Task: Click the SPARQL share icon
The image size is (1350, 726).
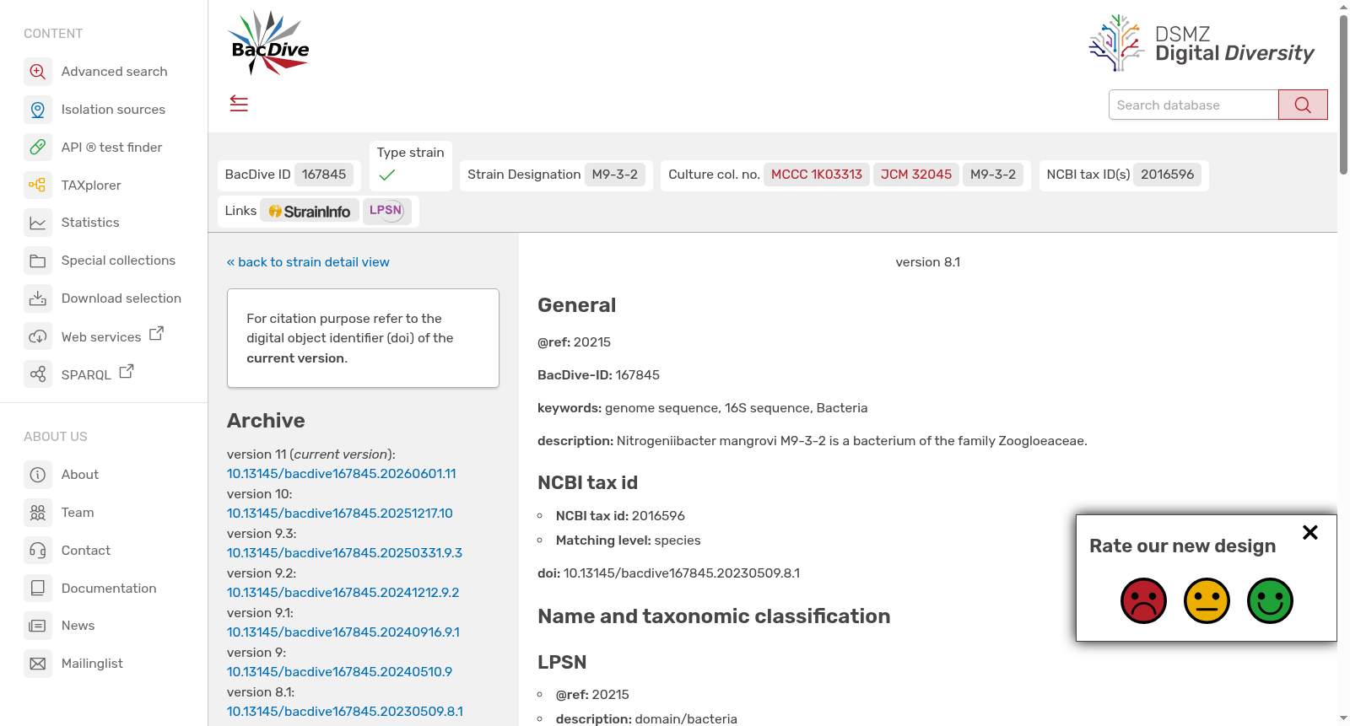Action: [x=38, y=374]
